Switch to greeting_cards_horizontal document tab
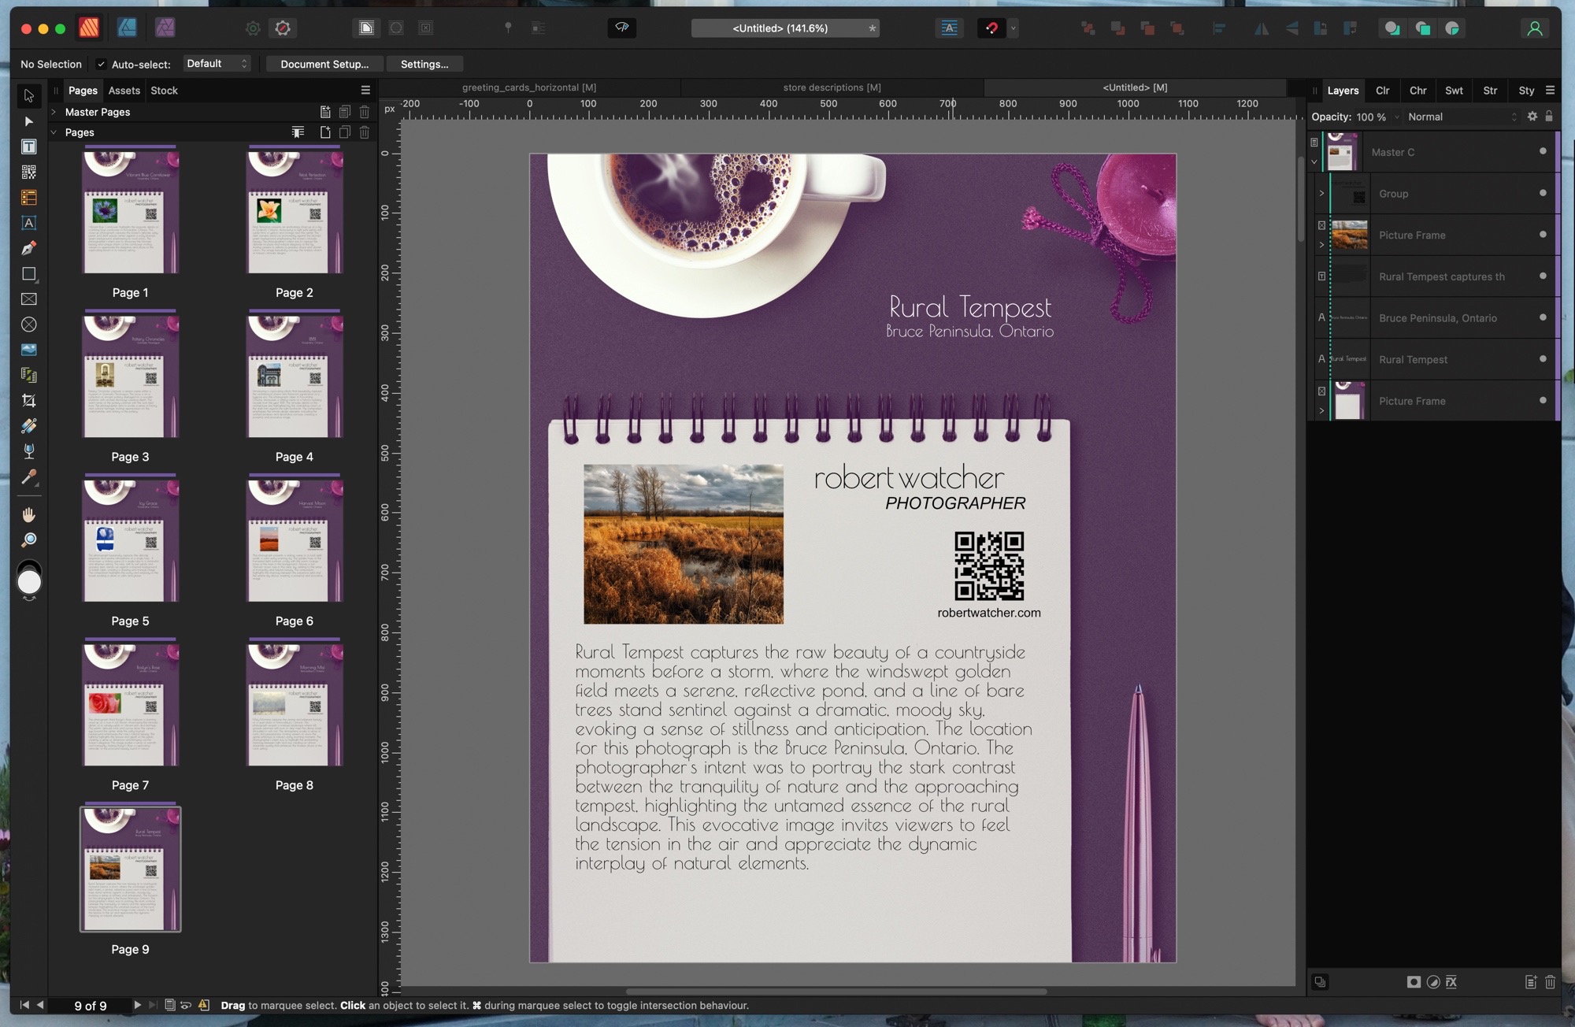The width and height of the screenshot is (1575, 1027). click(529, 87)
